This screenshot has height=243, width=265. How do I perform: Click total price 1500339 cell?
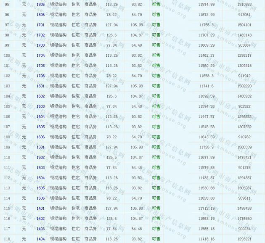click(244, 147)
